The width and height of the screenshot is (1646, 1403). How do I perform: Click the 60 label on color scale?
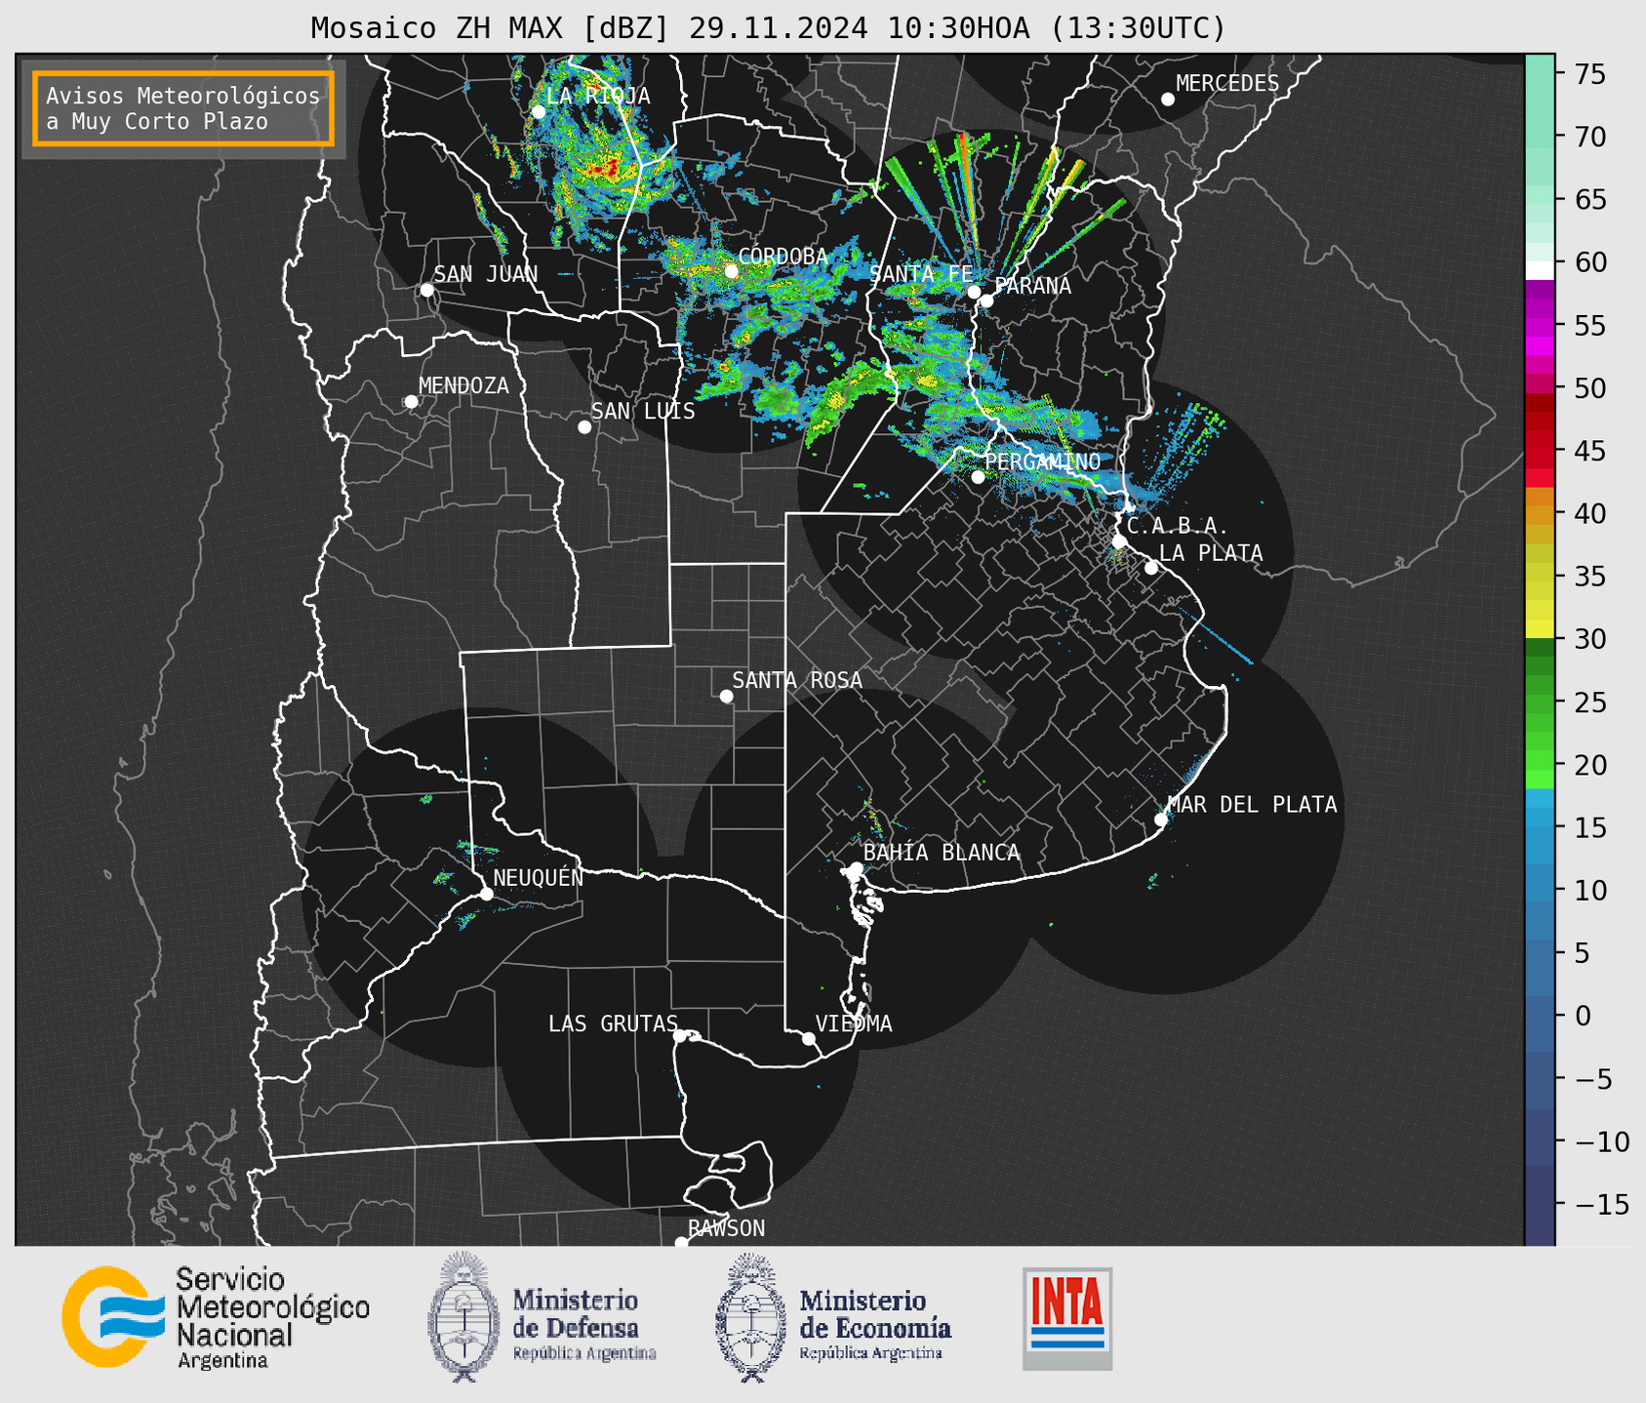[1588, 262]
